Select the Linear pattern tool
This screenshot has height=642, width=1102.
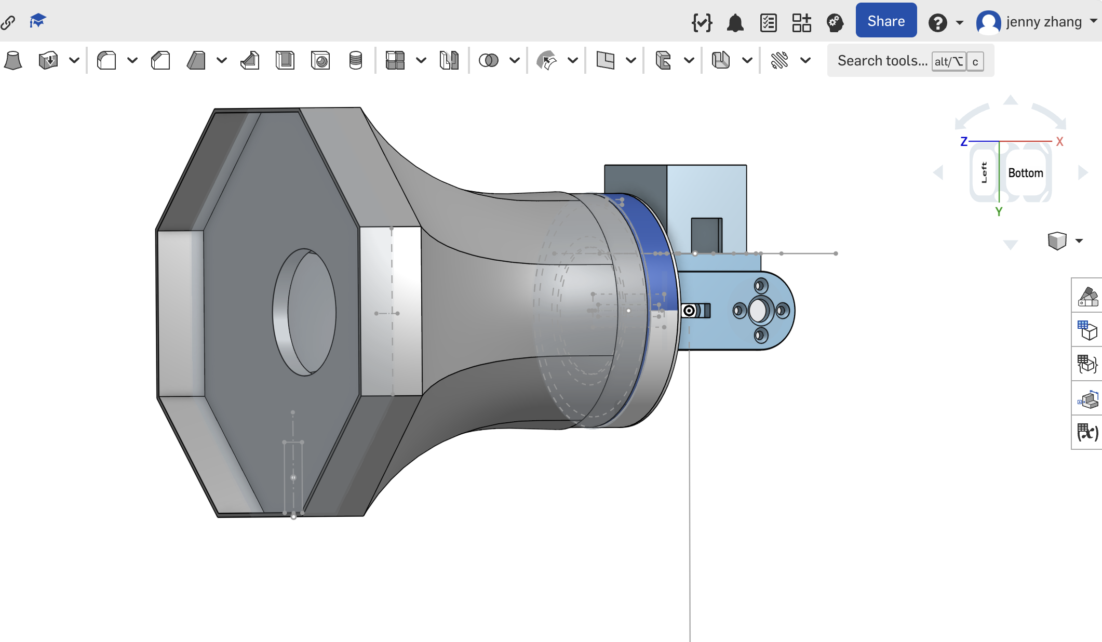pyautogui.click(x=395, y=61)
